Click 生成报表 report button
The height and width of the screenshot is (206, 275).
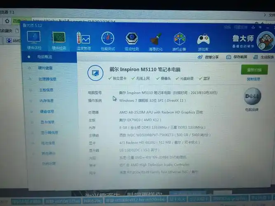[x=264, y=57]
